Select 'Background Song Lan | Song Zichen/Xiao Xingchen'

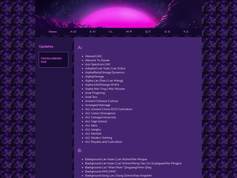(118, 176)
